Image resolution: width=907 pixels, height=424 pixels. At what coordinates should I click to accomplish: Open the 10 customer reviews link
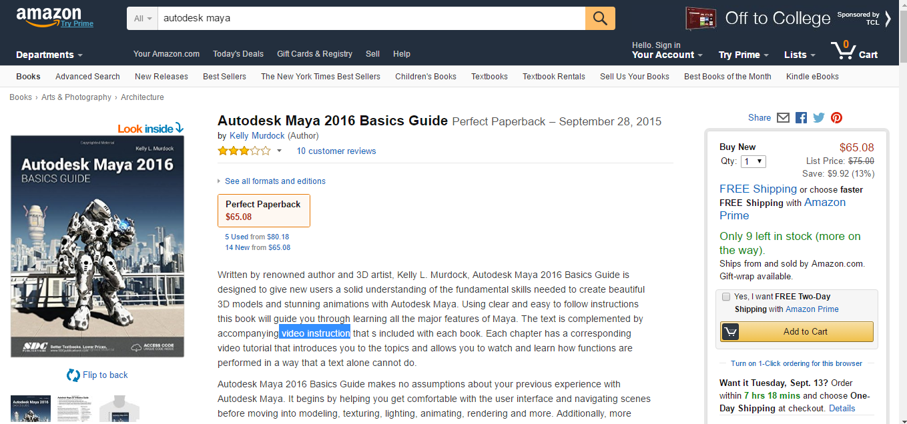tap(336, 151)
